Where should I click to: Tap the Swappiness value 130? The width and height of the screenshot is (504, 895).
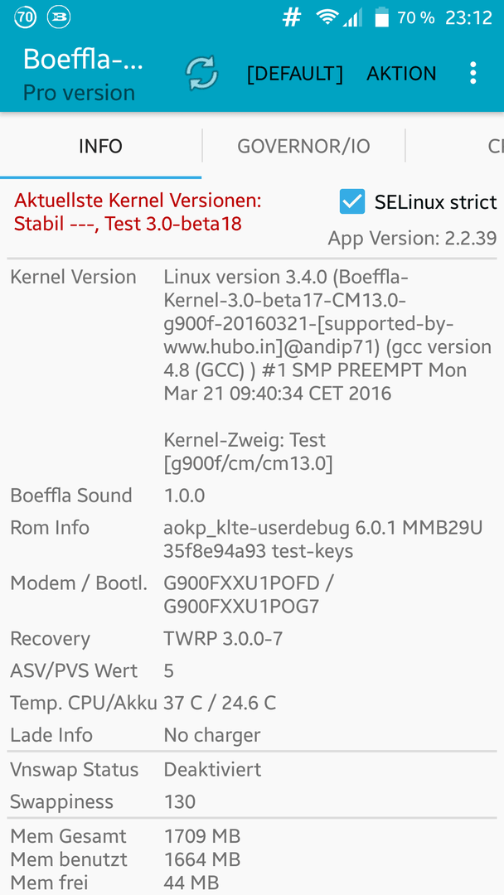click(180, 802)
